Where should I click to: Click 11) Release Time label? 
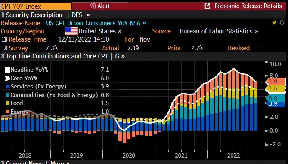point(24,39)
